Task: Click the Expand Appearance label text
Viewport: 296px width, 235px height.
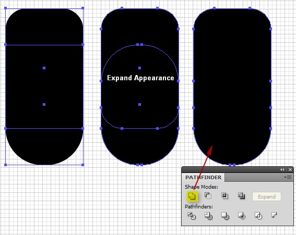Action: 140,78
